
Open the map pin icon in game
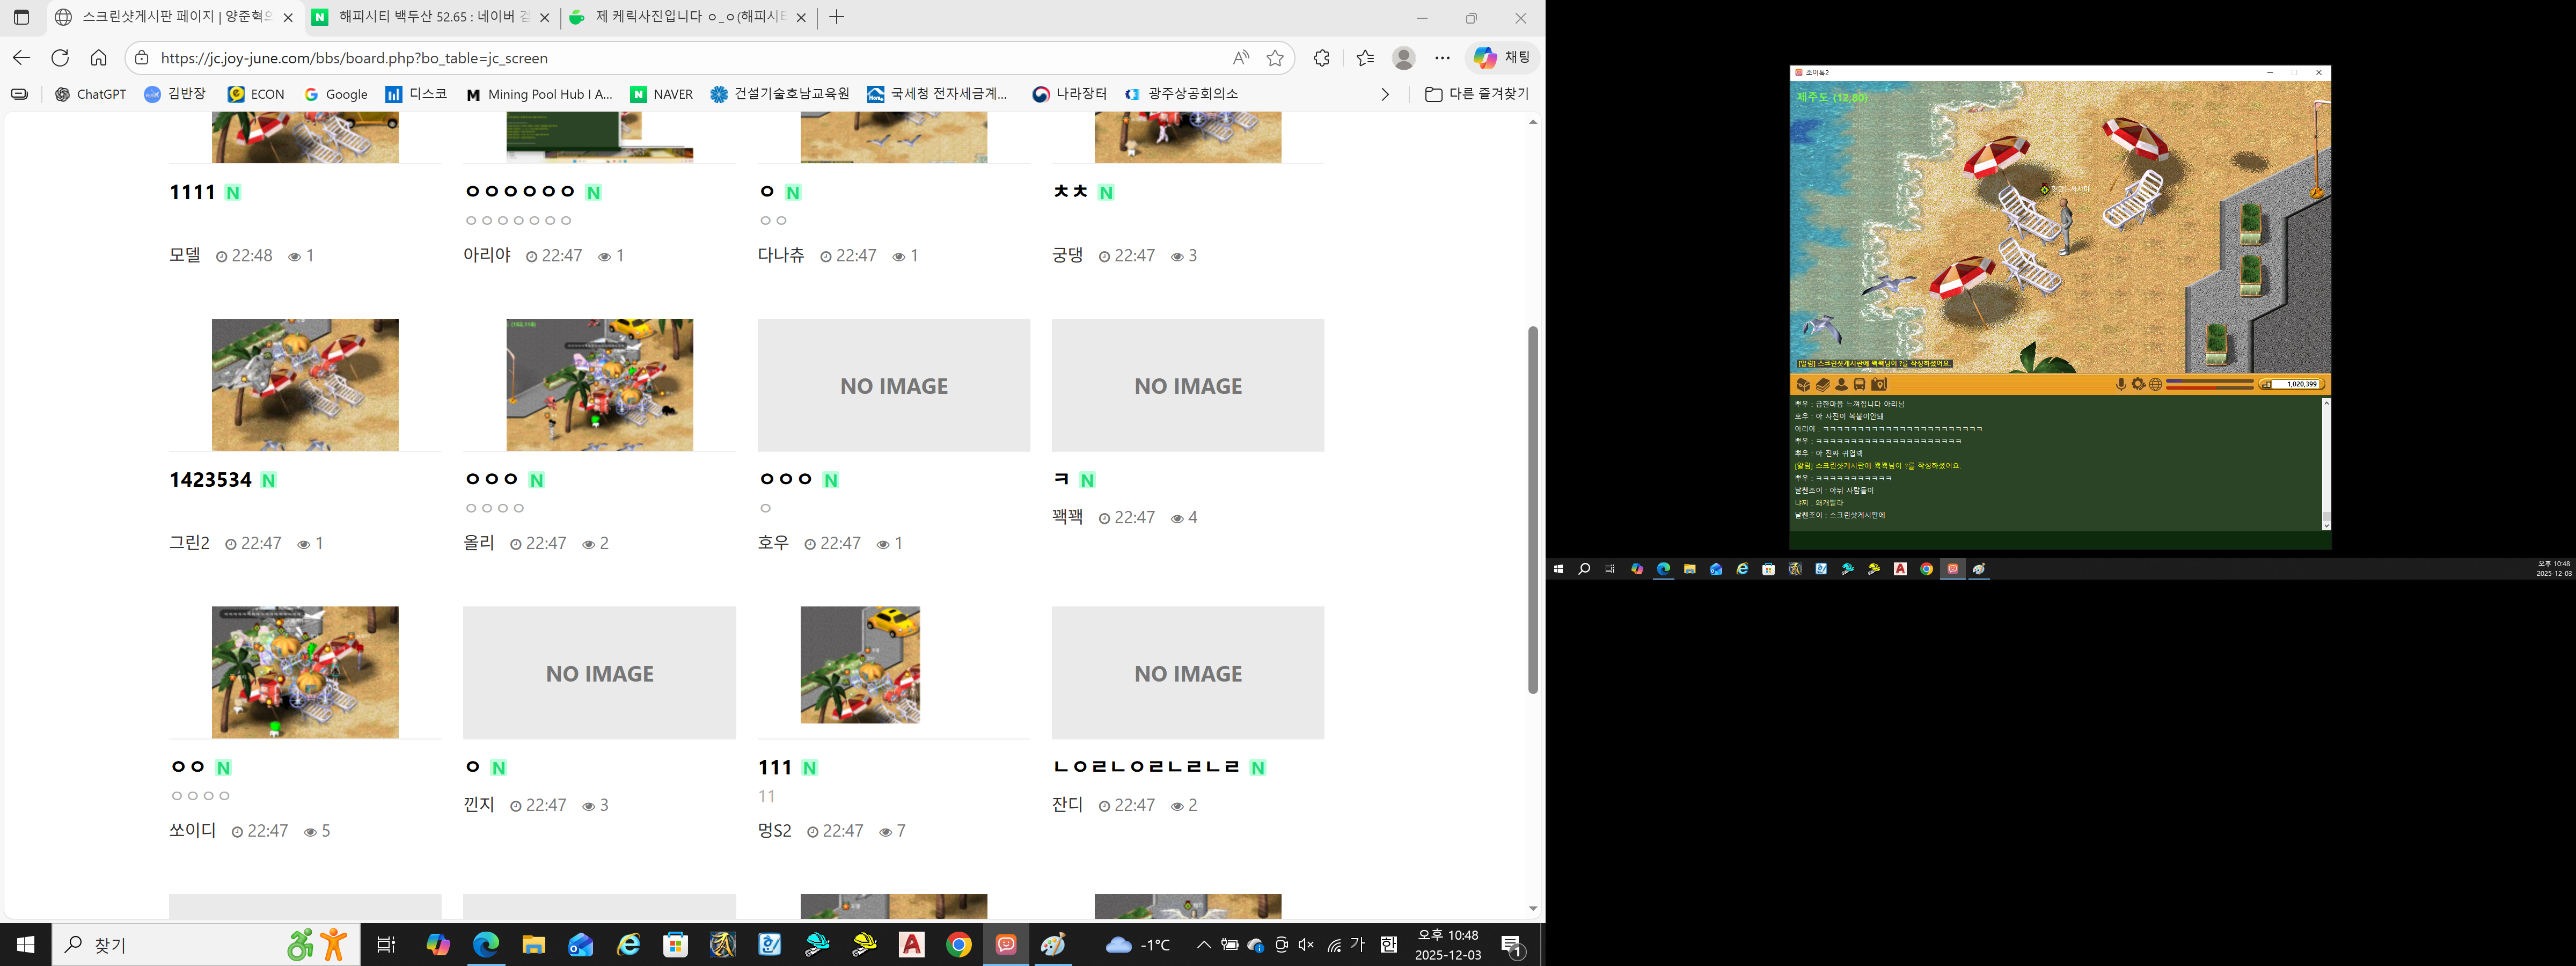[x=1879, y=384]
